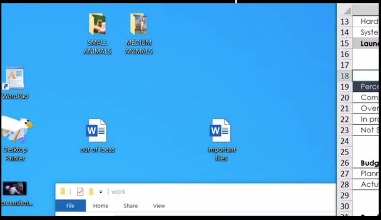The image size is (381, 220).
Task: Launch the WordPad desktop shortcut
Action: pos(14,79)
